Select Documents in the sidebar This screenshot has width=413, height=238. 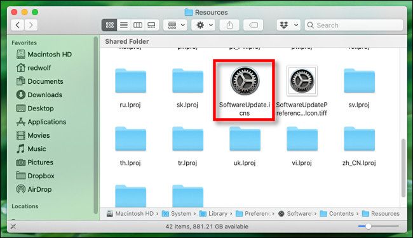(x=40, y=81)
